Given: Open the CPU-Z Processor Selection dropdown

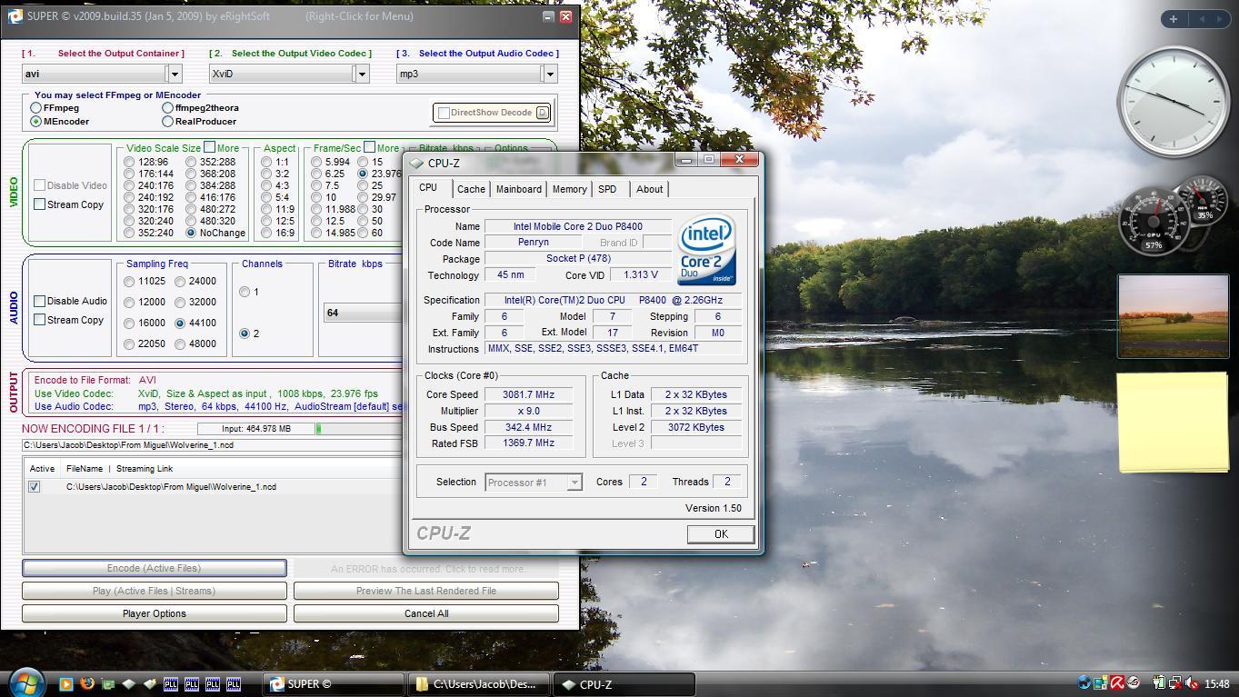Looking at the screenshot, I should 575,483.
